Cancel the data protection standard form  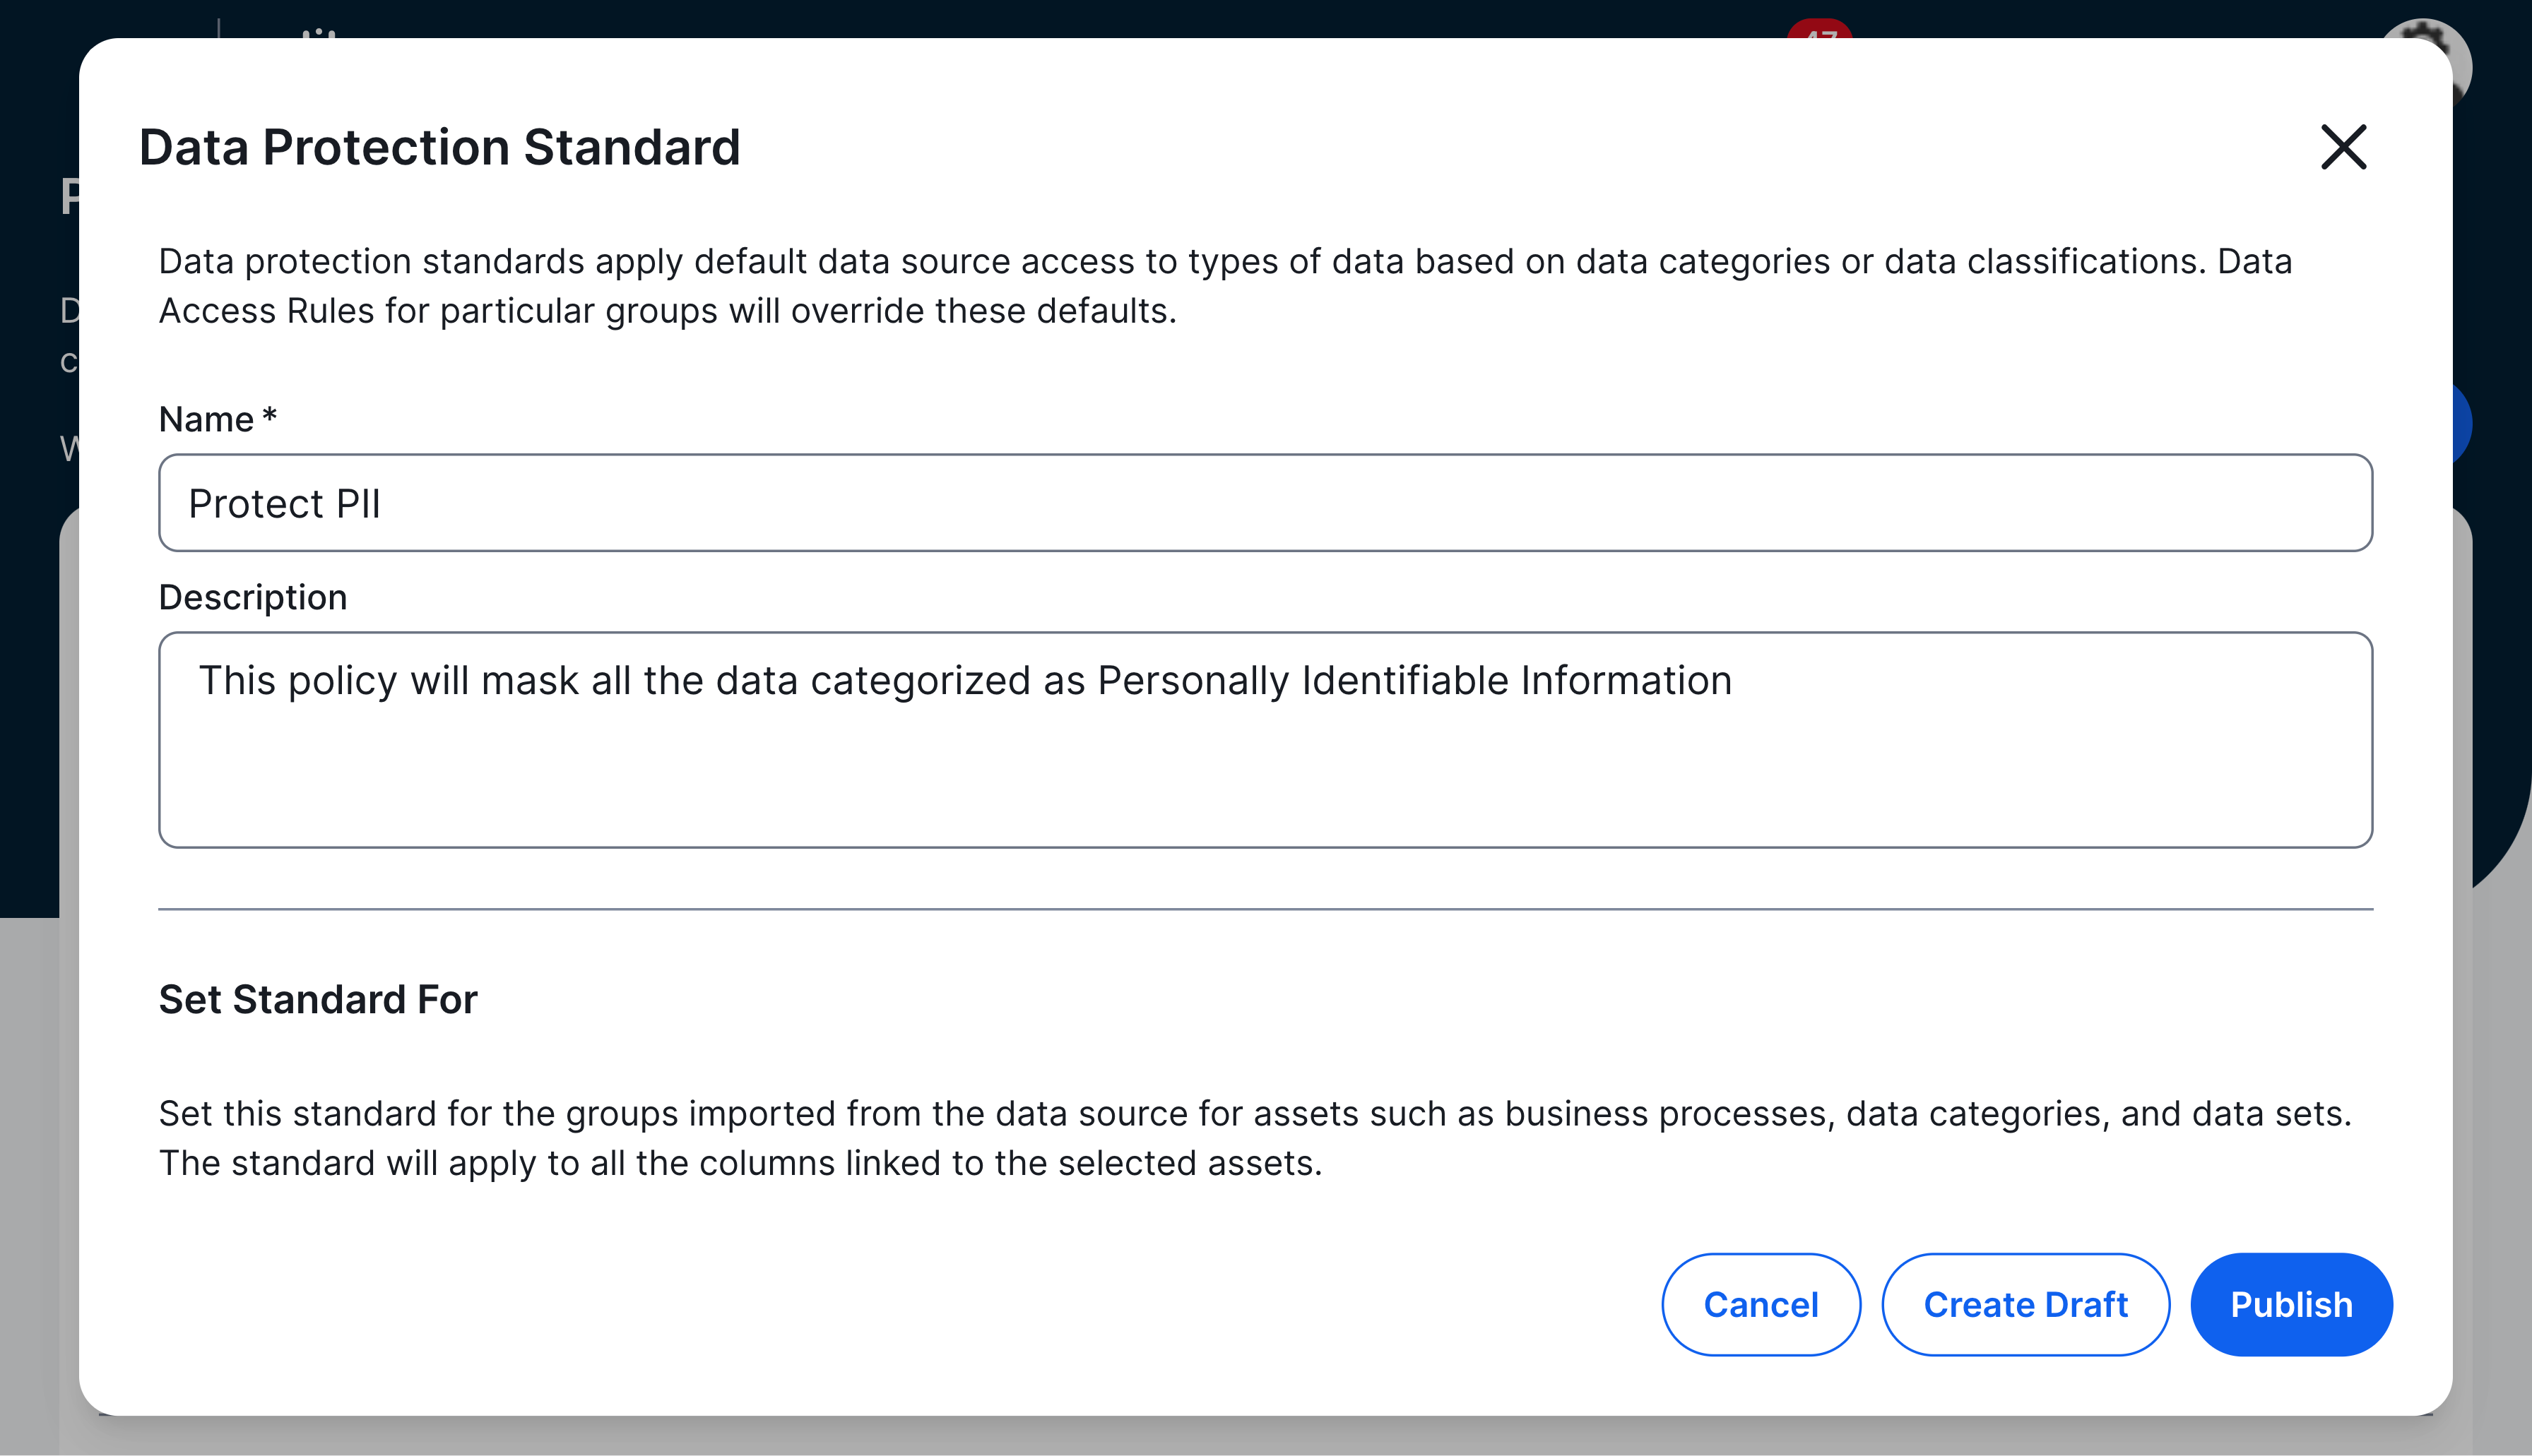1761,1304
